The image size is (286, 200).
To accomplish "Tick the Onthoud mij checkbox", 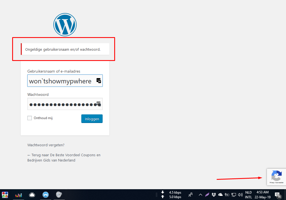I will click(30, 118).
